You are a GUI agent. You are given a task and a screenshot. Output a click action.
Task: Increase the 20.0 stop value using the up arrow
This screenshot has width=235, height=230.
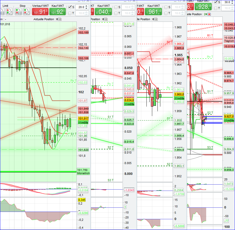point(86,6)
